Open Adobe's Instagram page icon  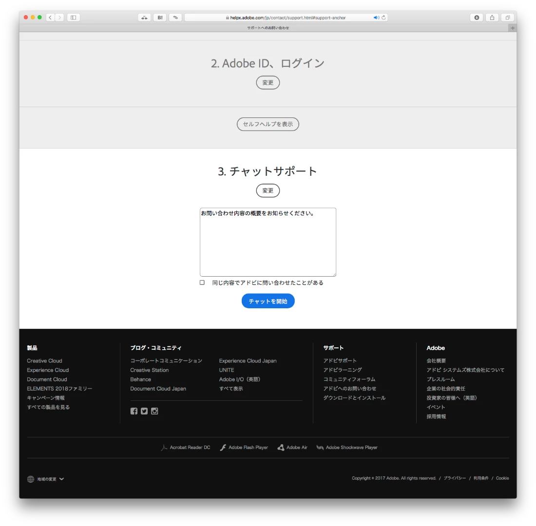[x=154, y=411]
